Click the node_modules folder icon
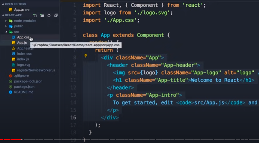The width and height of the screenshot is (259, 143). click(x=11, y=21)
